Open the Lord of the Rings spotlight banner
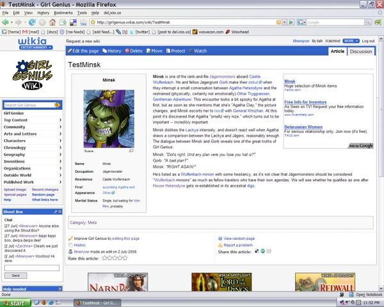 click(x=221, y=282)
